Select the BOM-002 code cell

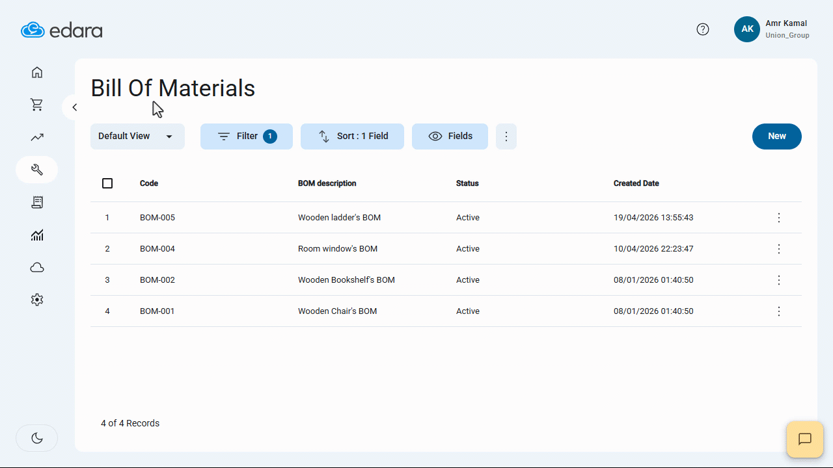157,280
